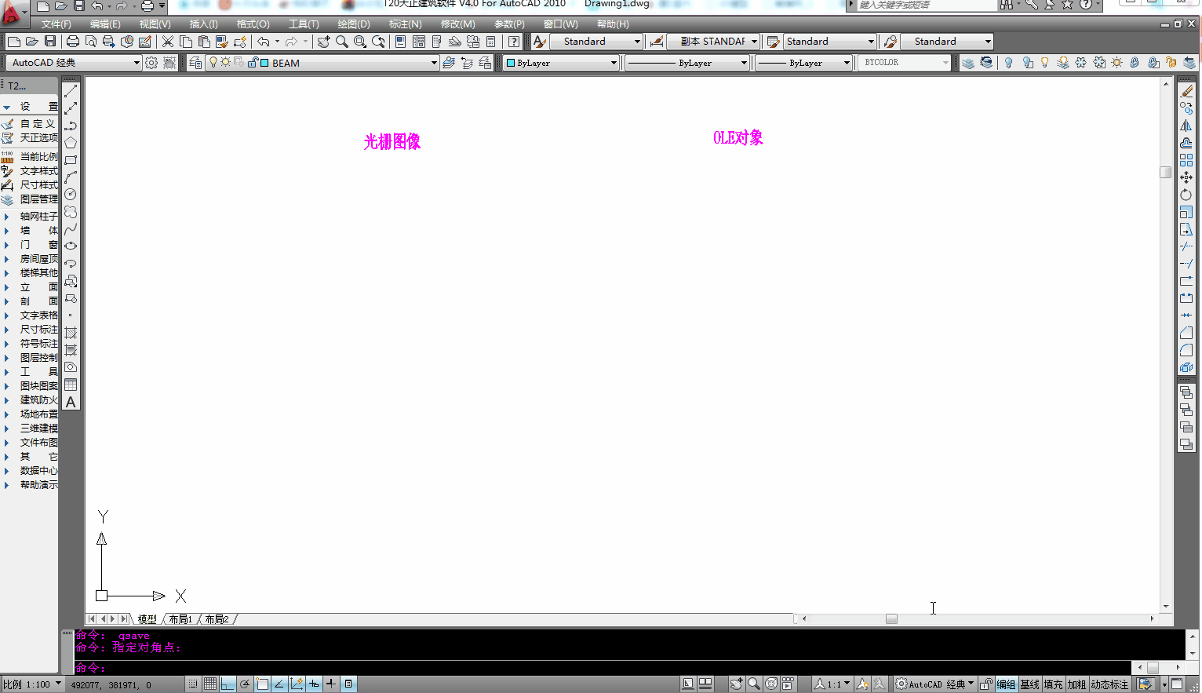Select the Hatch tool
The width and height of the screenshot is (1202, 693).
(x=71, y=333)
